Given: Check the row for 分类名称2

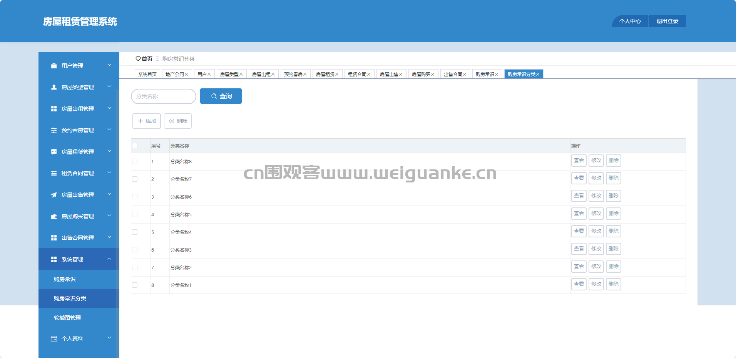Looking at the screenshot, I should click(x=135, y=267).
